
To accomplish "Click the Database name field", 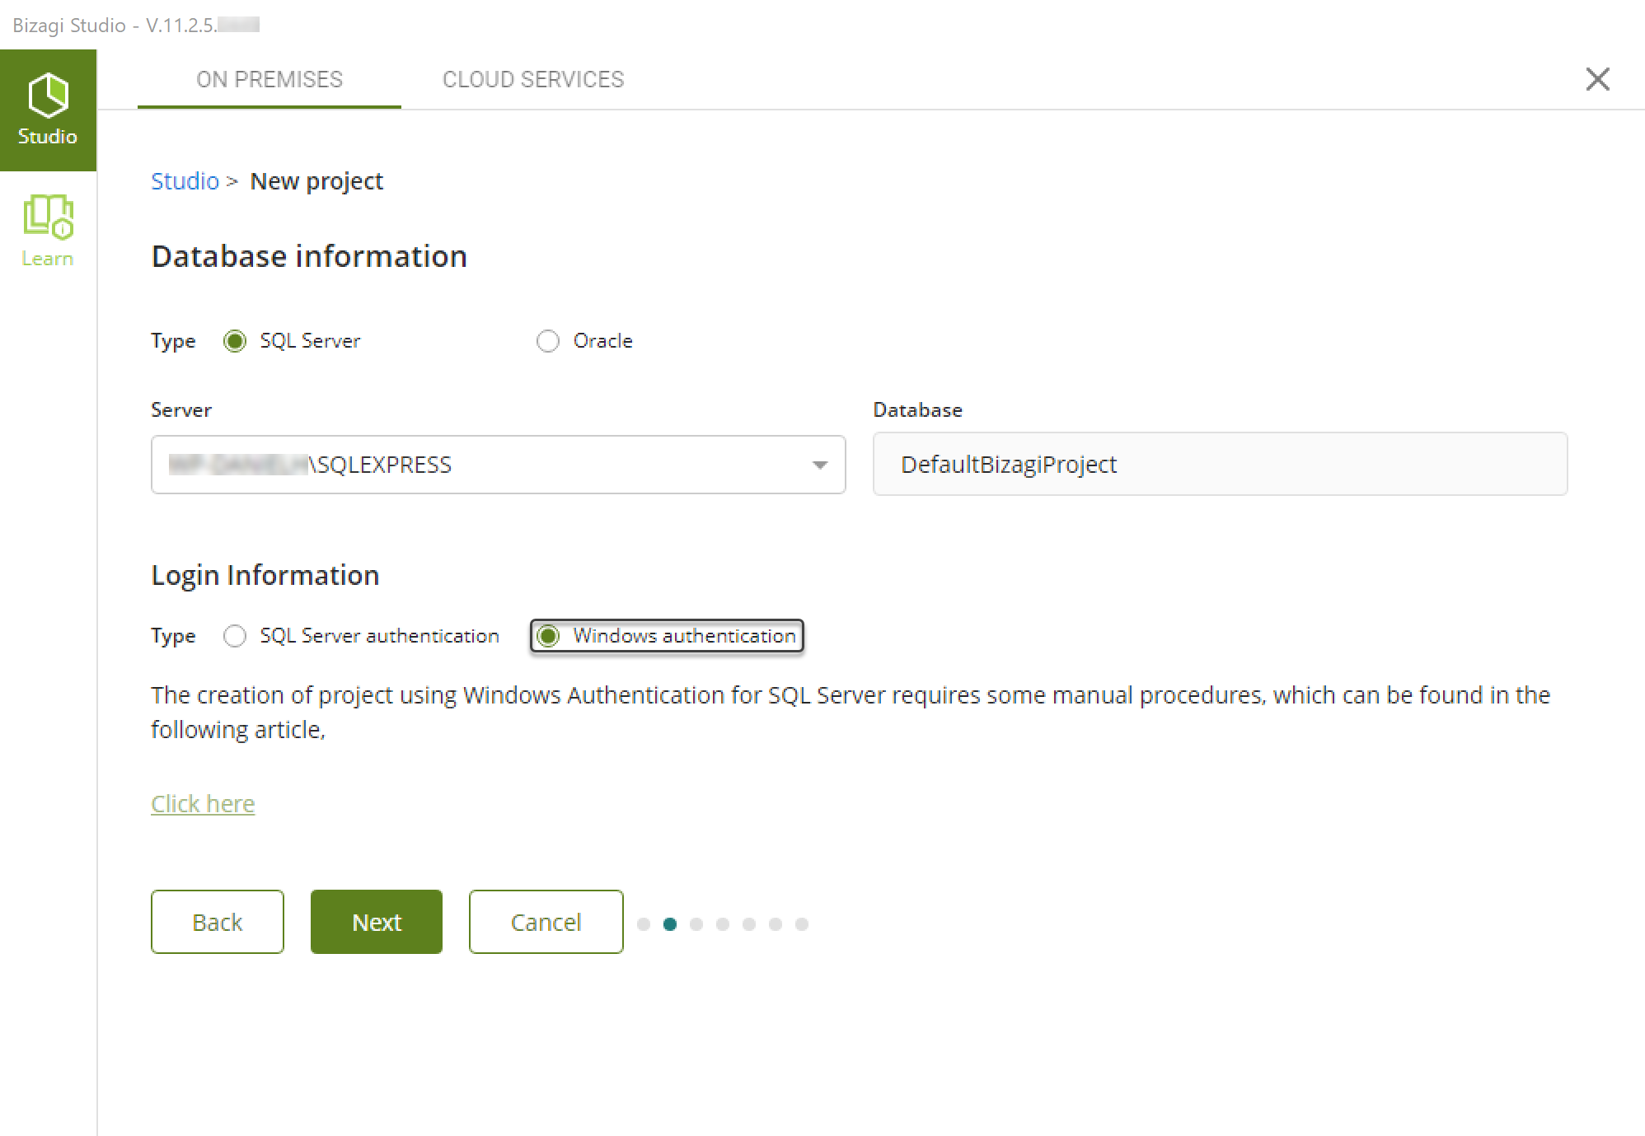I will pos(1220,465).
